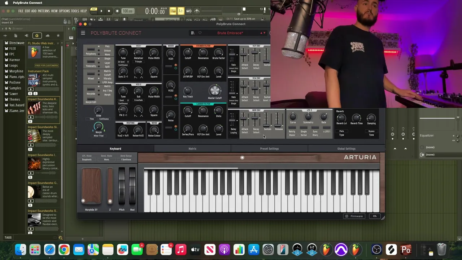The height and width of the screenshot is (260, 462).
Task: Switch to the Global Settings tab
Action: coord(346,149)
